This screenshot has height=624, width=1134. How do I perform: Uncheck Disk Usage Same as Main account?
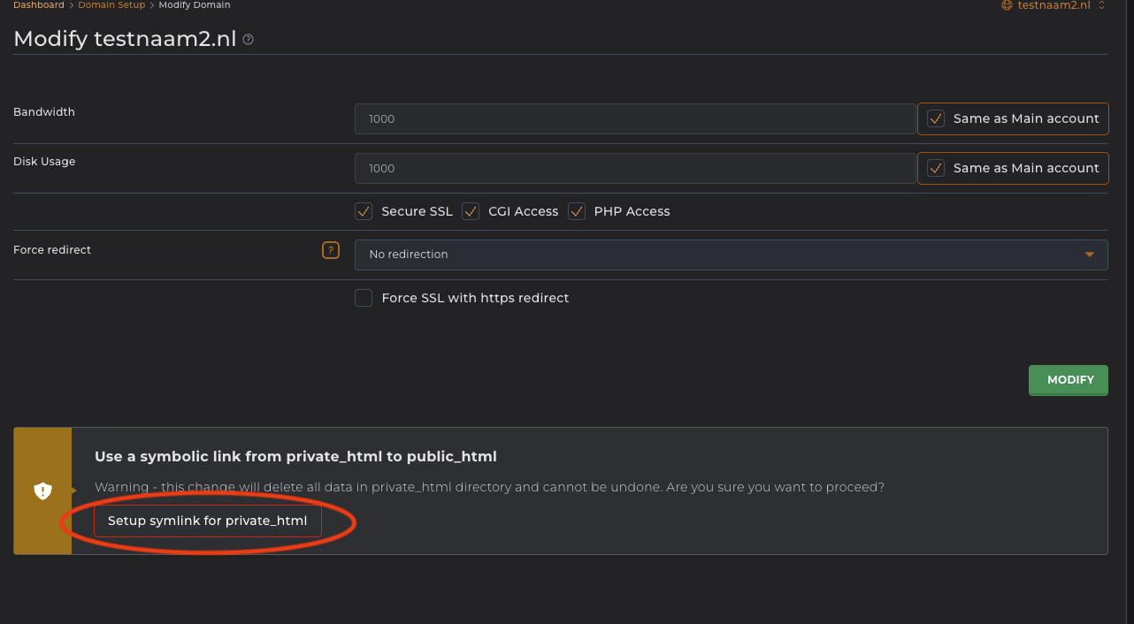coord(936,168)
